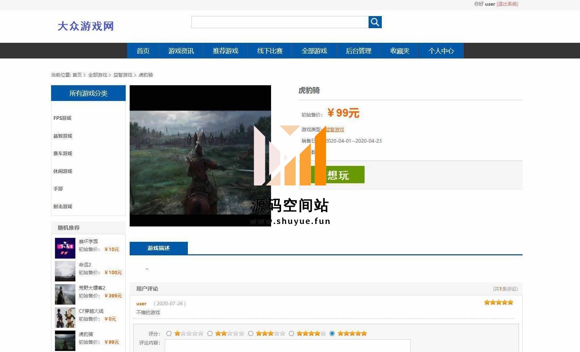The image size is (580, 352).
Task: Open the 崩坏学园 recommended game thumbnail
Action: point(65,248)
